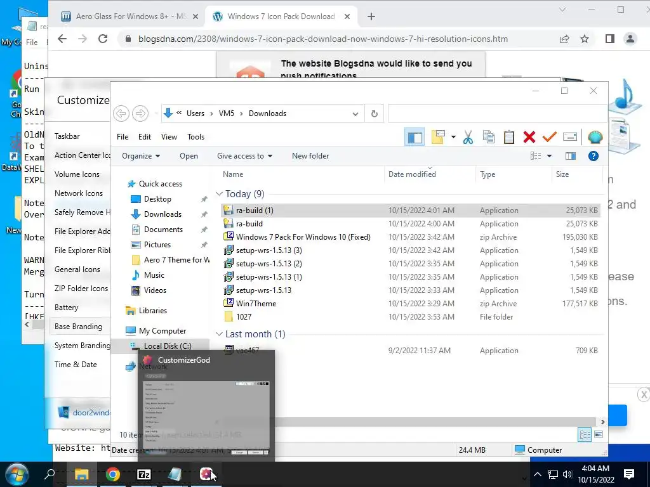Screen dimensions: 650x487
Task: Click the Cut scissors icon in Explorer toolbar
Action: tap(468, 137)
